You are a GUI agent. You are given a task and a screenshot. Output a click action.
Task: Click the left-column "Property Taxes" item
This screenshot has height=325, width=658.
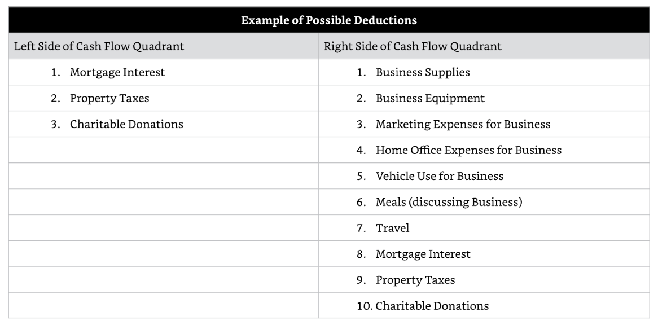click(x=109, y=98)
